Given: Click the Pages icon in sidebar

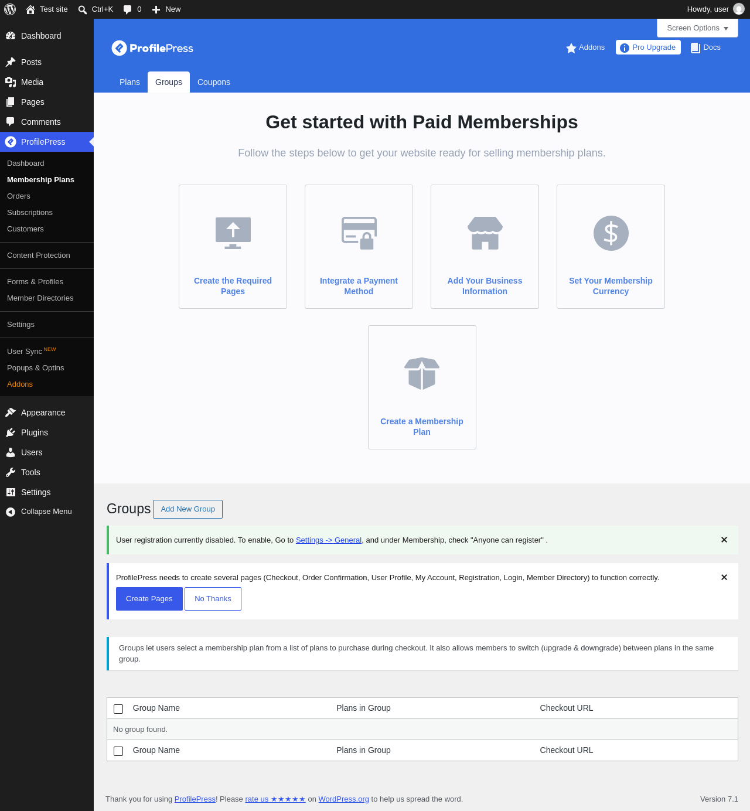Looking at the screenshot, I should (11, 102).
